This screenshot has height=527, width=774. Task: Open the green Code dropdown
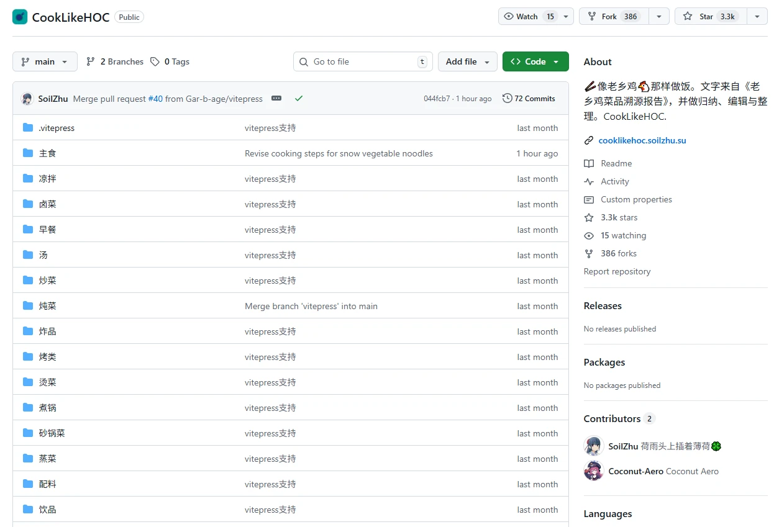point(535,61)
